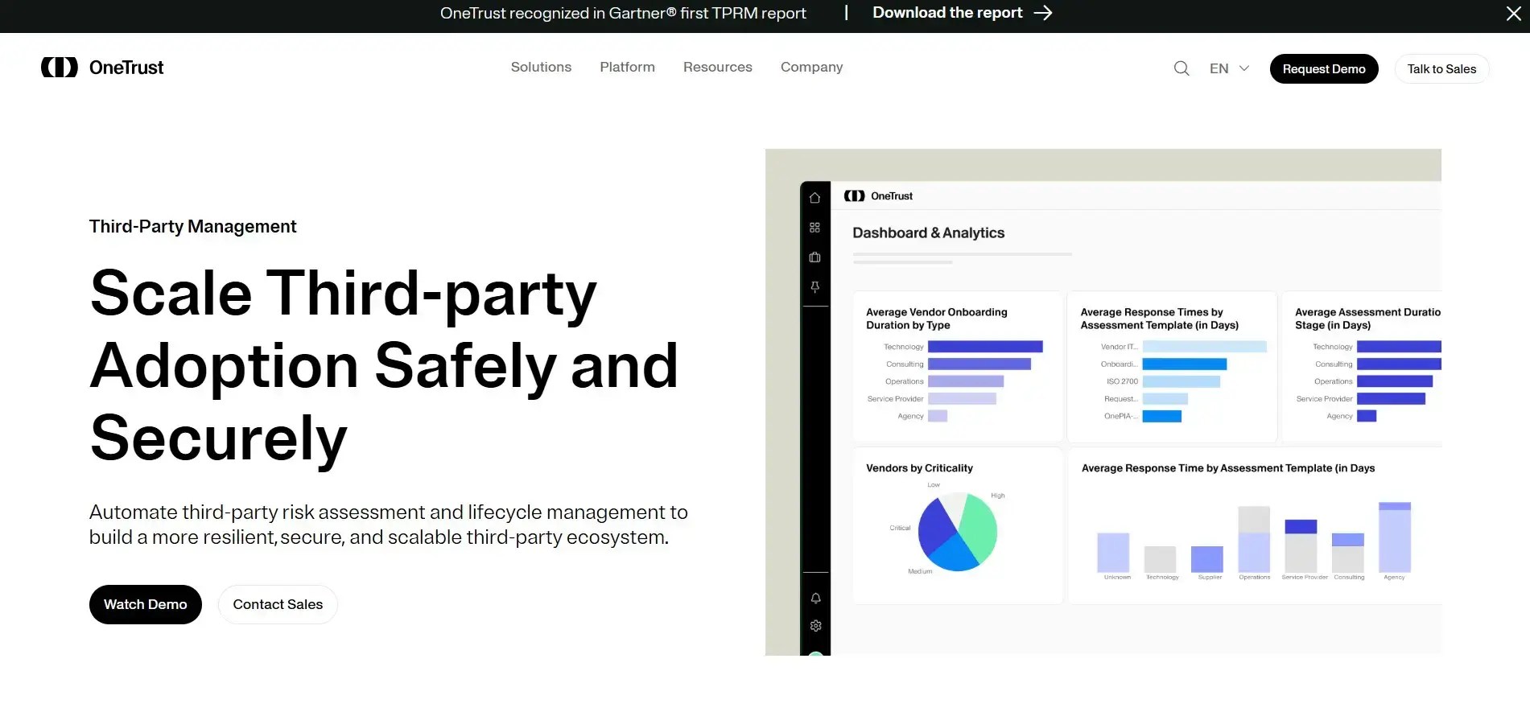
Task: Click the settings gear icon in dashboard sidebar
Action: 815,626
